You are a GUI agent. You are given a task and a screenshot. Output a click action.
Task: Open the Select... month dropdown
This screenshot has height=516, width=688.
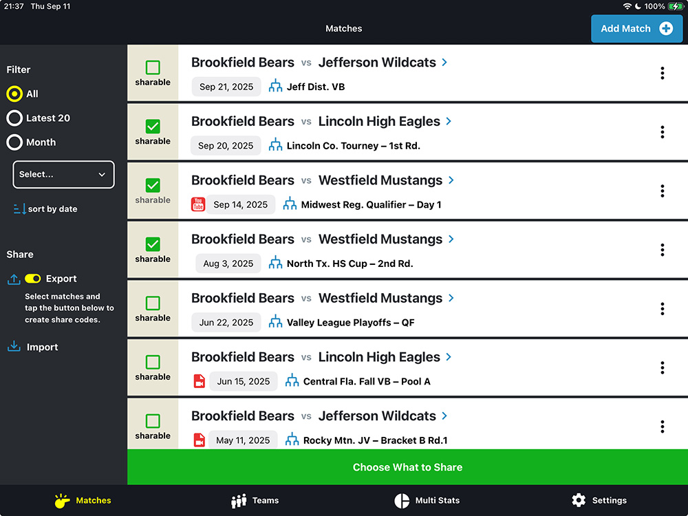coord(63,175)
